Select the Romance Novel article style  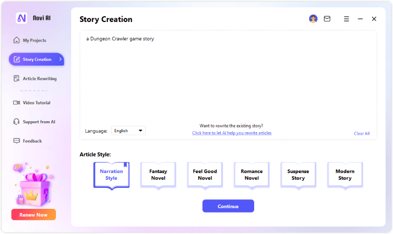click(252, 175)
